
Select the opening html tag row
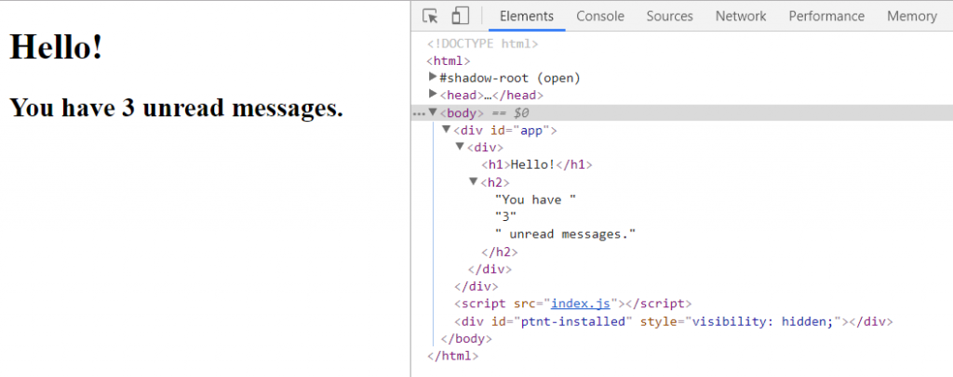(449, 60)
